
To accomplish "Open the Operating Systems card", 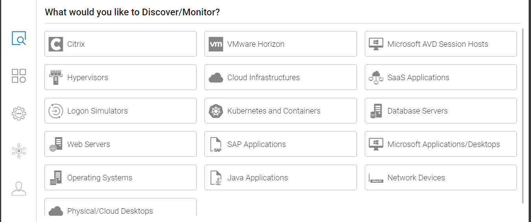I will coord(120,178).
